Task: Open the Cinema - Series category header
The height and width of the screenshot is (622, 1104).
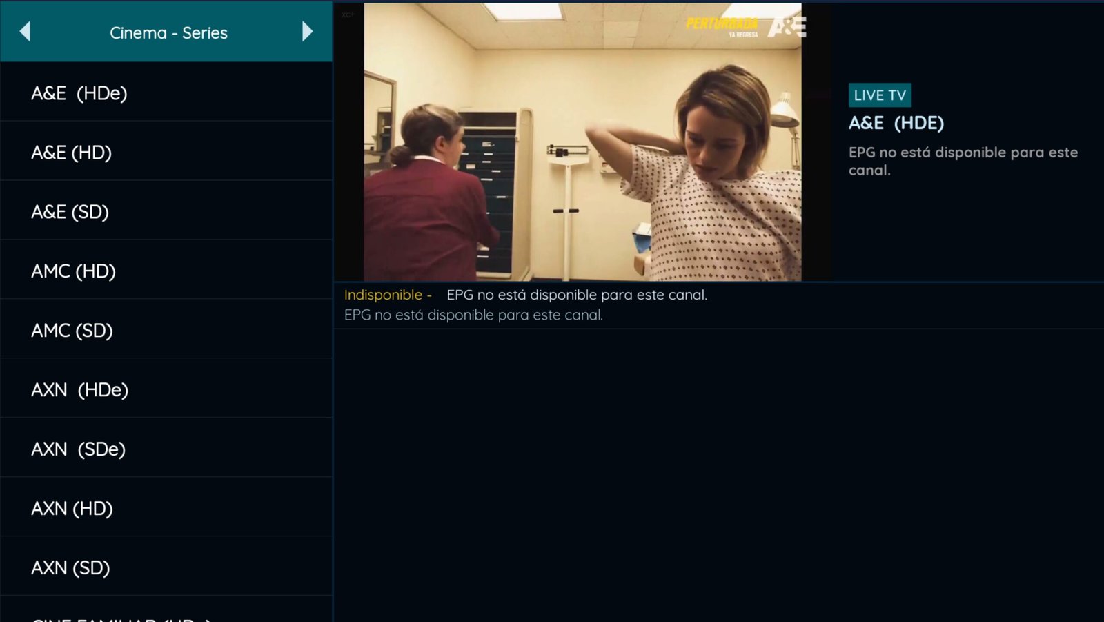Action: pyautogui.click(x=168, y=32)
